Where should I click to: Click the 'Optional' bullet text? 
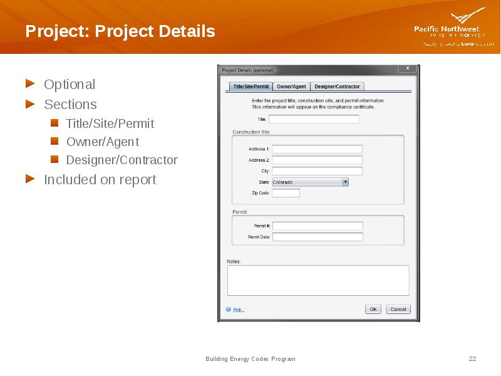pos(70,85)
